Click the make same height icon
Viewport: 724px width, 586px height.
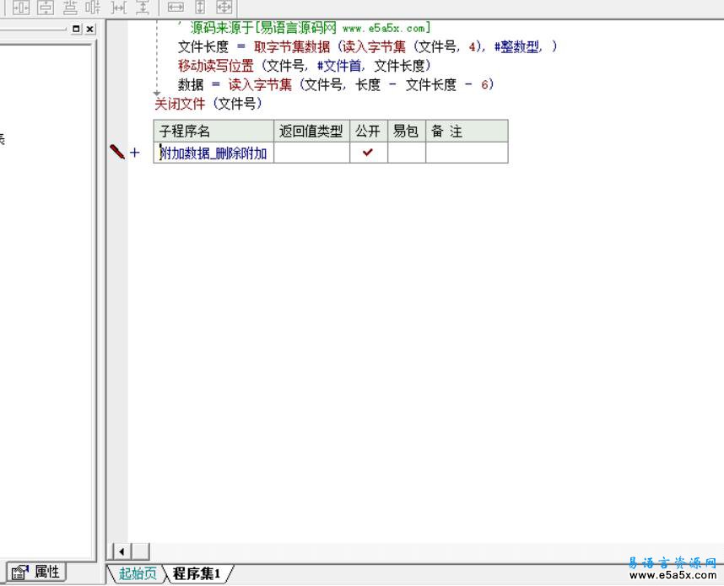coord(200,8)
